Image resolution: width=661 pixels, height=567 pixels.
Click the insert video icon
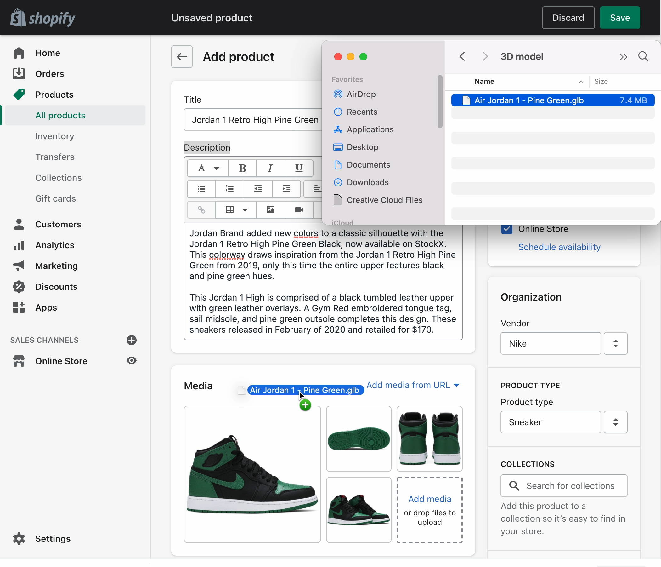tap(299, 210)
